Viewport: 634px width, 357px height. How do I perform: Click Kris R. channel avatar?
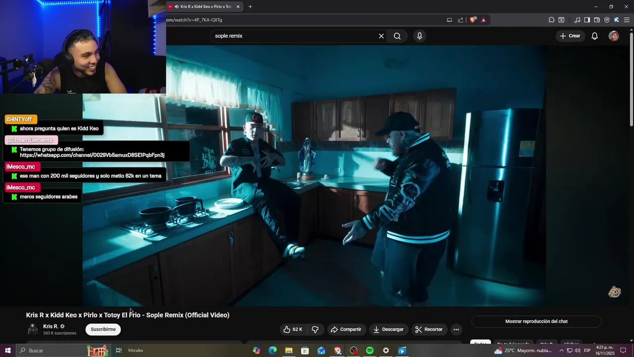33,329
